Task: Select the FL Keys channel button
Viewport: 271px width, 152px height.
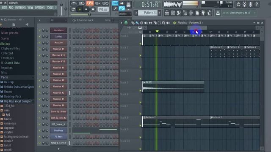Action: pos(58,137)
